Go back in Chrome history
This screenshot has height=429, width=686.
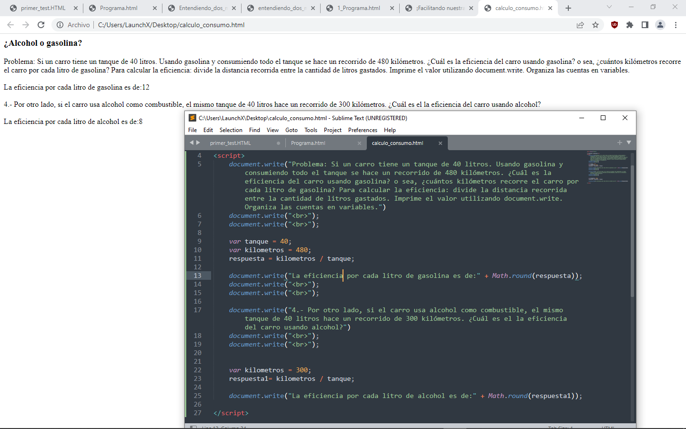click(x=10, y=25)
